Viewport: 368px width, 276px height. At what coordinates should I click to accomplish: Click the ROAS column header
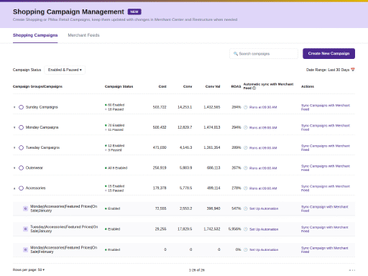point(236,86)
